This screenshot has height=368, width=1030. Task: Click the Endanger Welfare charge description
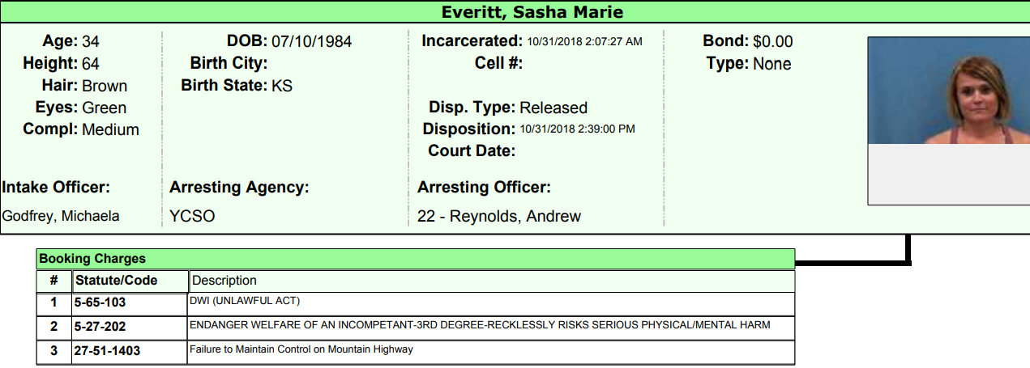click(479, 325)
